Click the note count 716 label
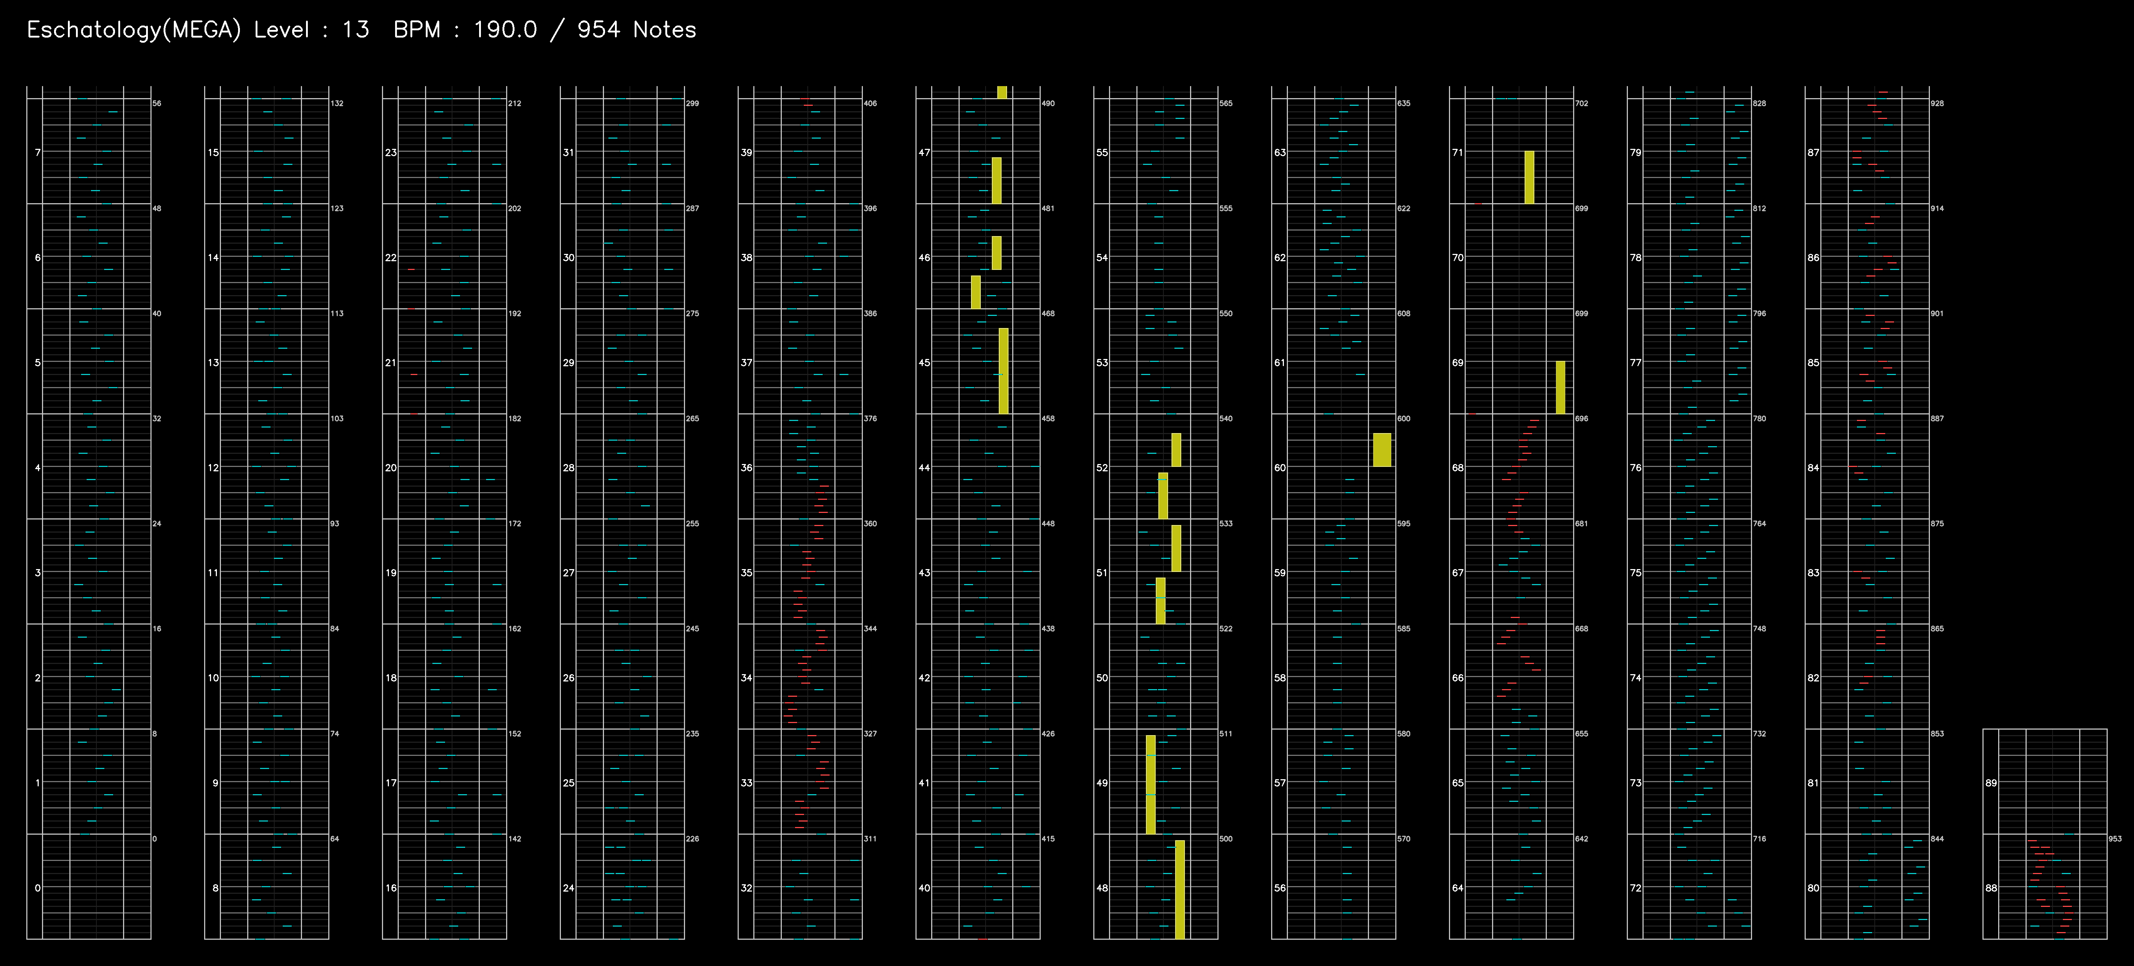 tap(1760, 839)
